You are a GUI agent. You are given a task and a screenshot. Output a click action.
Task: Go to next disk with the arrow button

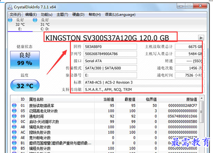point(201,37)
